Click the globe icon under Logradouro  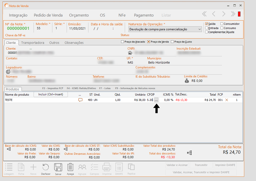(x=8, y=72)
